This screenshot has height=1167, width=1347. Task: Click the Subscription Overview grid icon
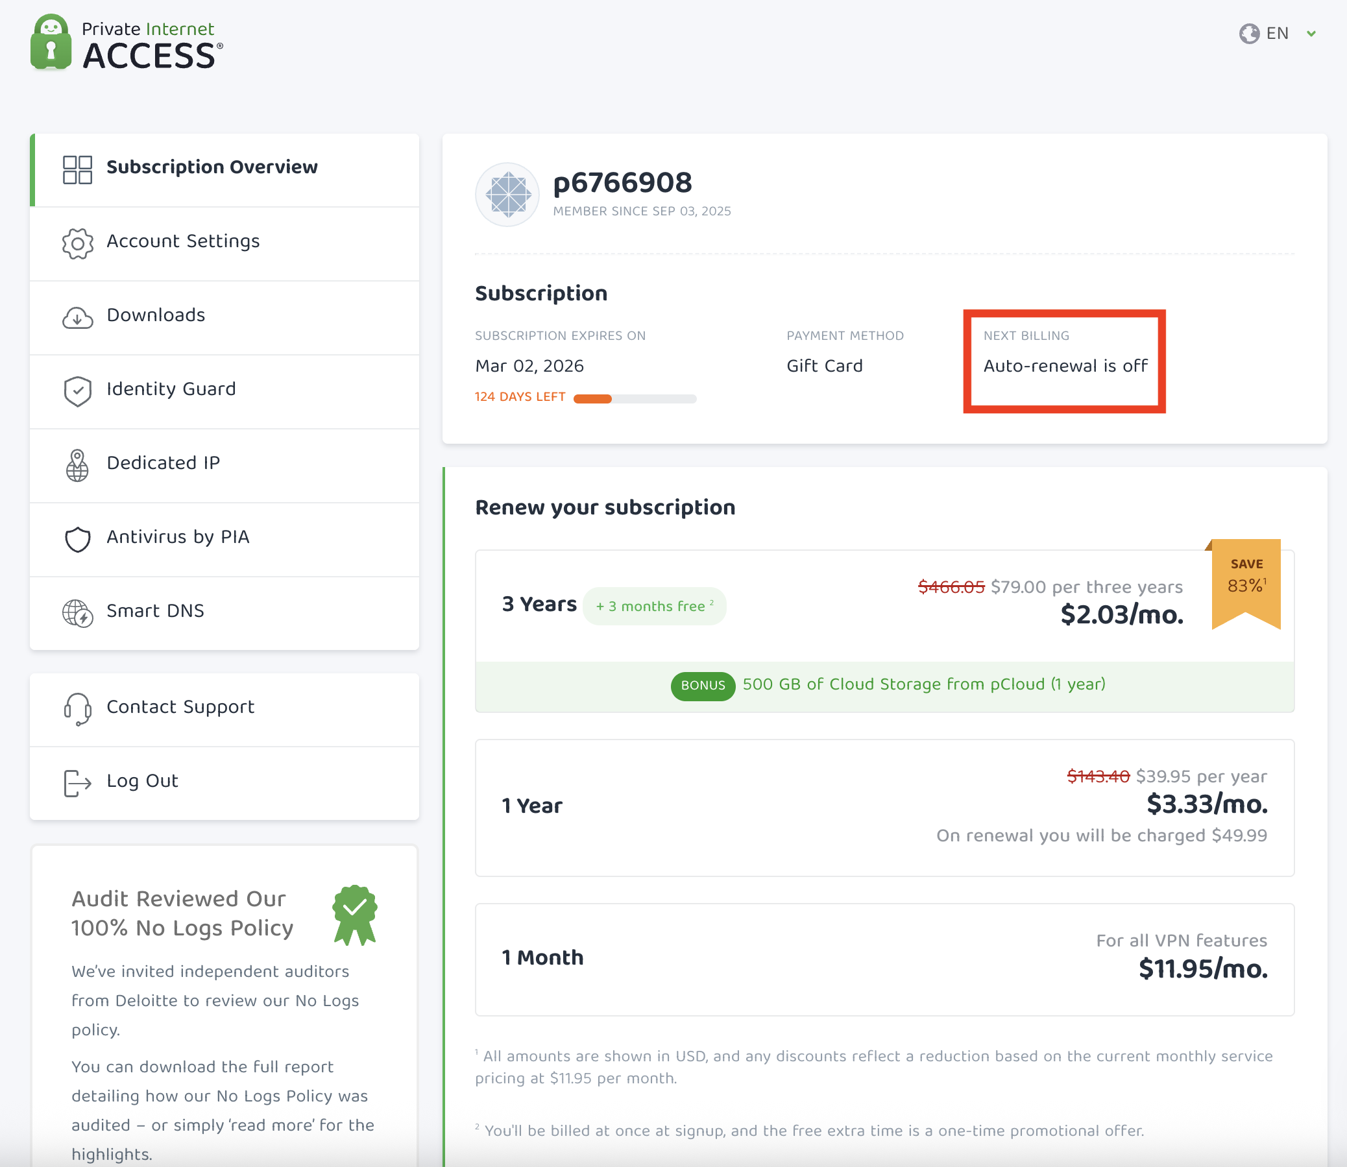pyautogui.click(x=76, y=169)
